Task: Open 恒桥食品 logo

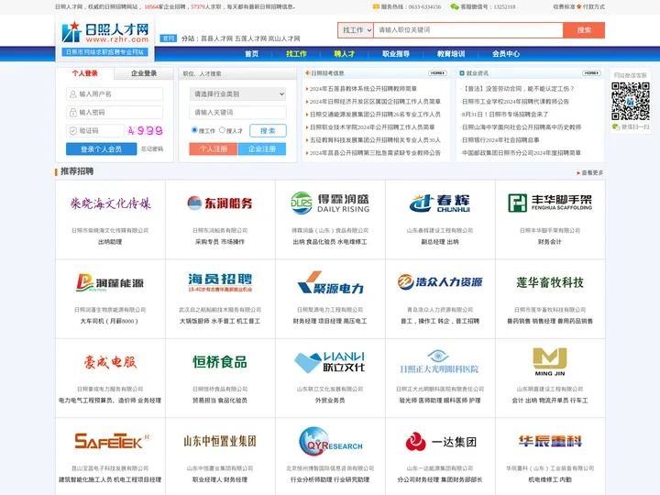Action: click(x=220, y=362)
